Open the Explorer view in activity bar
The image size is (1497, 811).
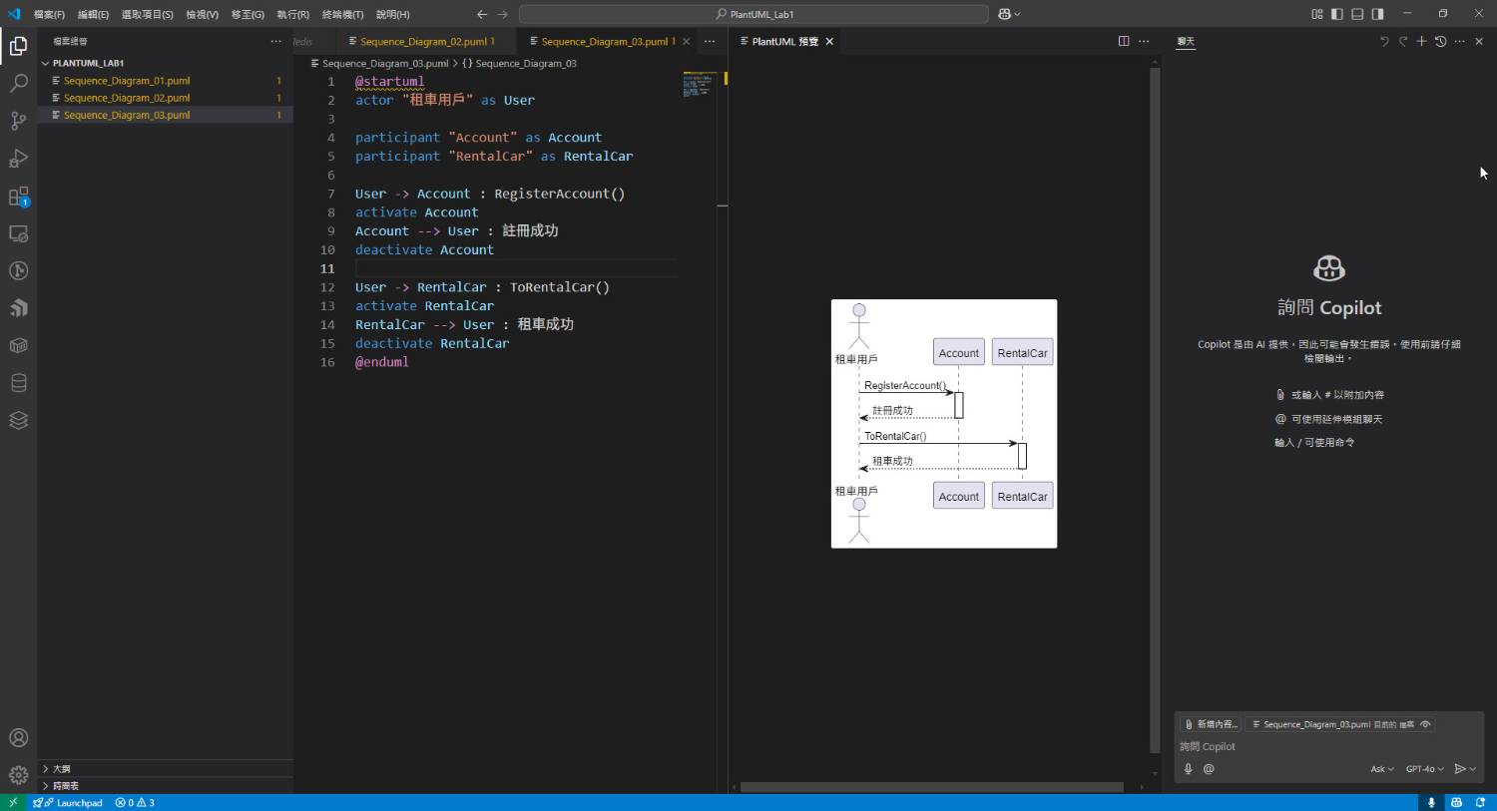pyautogui.click(x=18, y=46)
